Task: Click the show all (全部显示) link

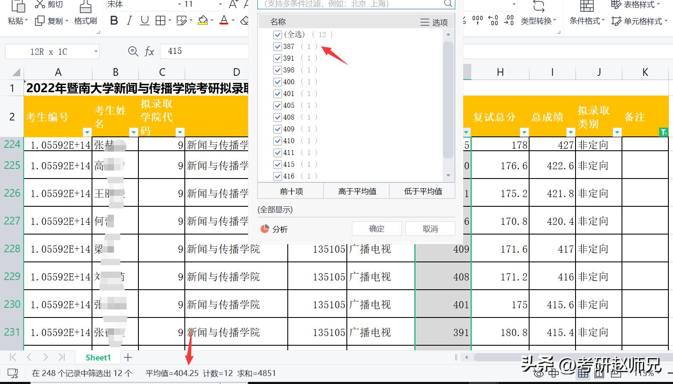Action: [275, 210]
